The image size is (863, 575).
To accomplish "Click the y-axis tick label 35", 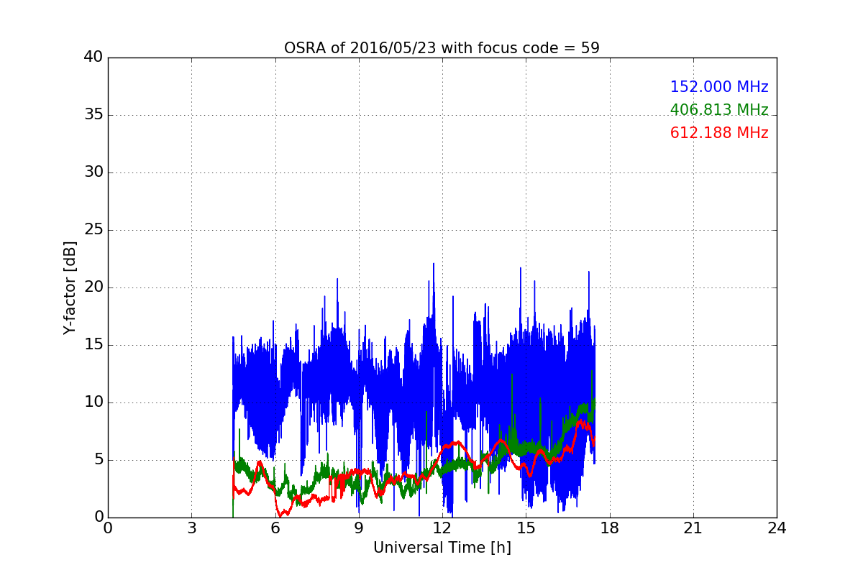I will [93, 115].
